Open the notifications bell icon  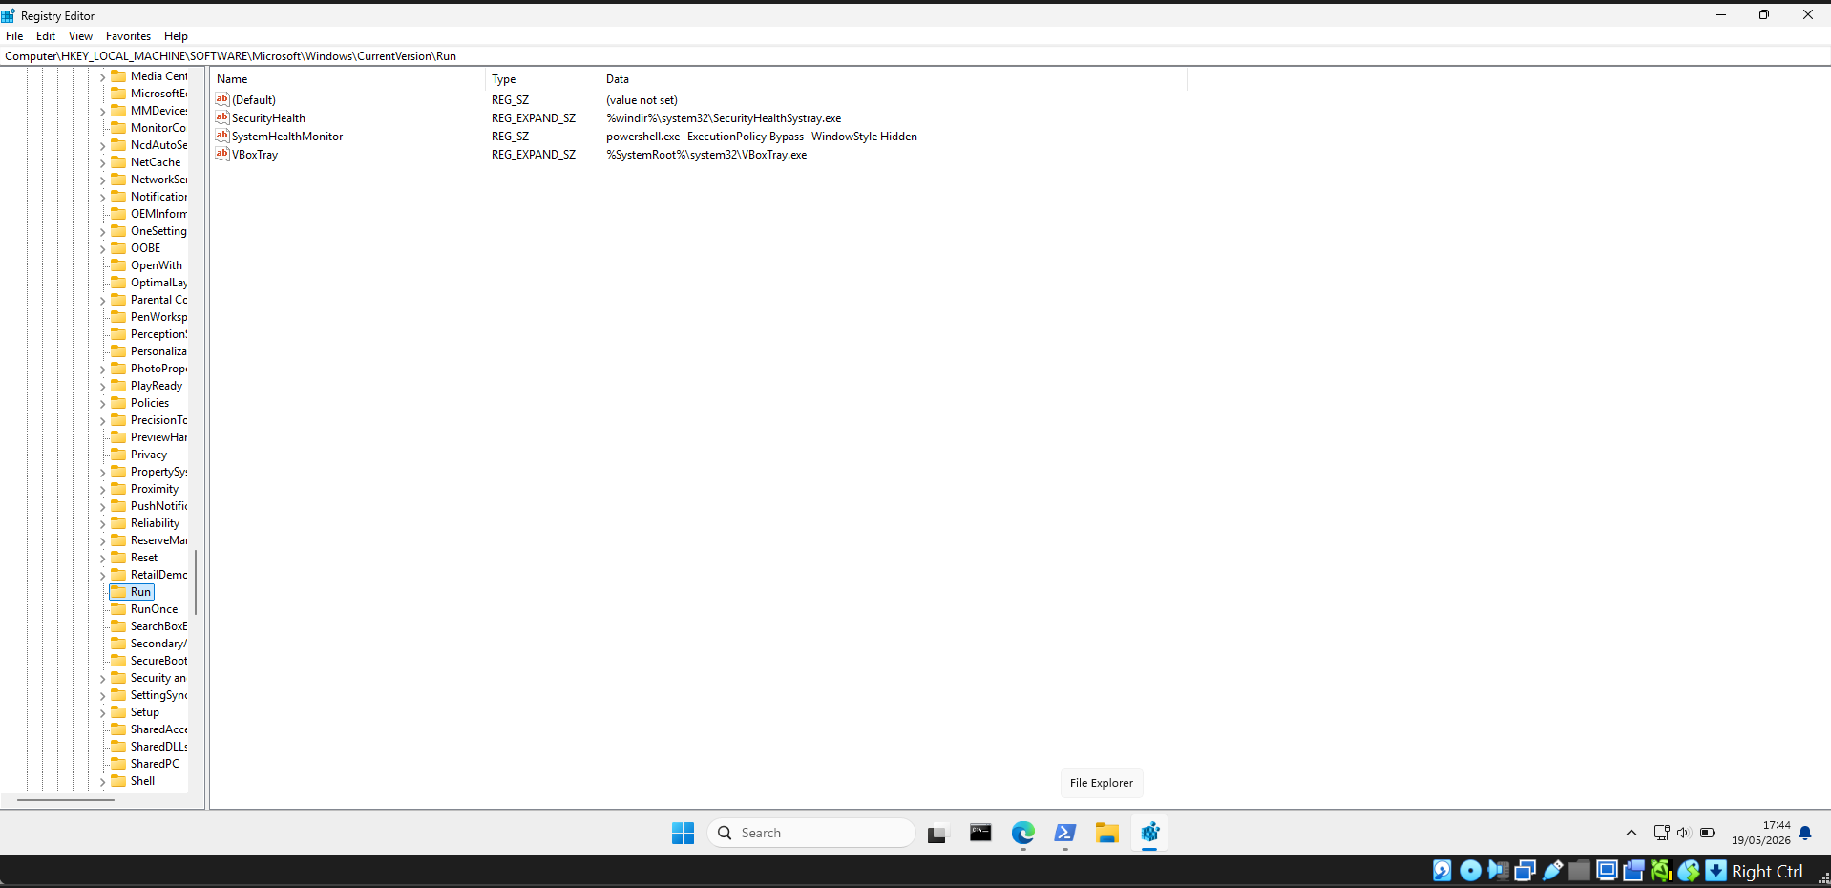(1805, 833)
